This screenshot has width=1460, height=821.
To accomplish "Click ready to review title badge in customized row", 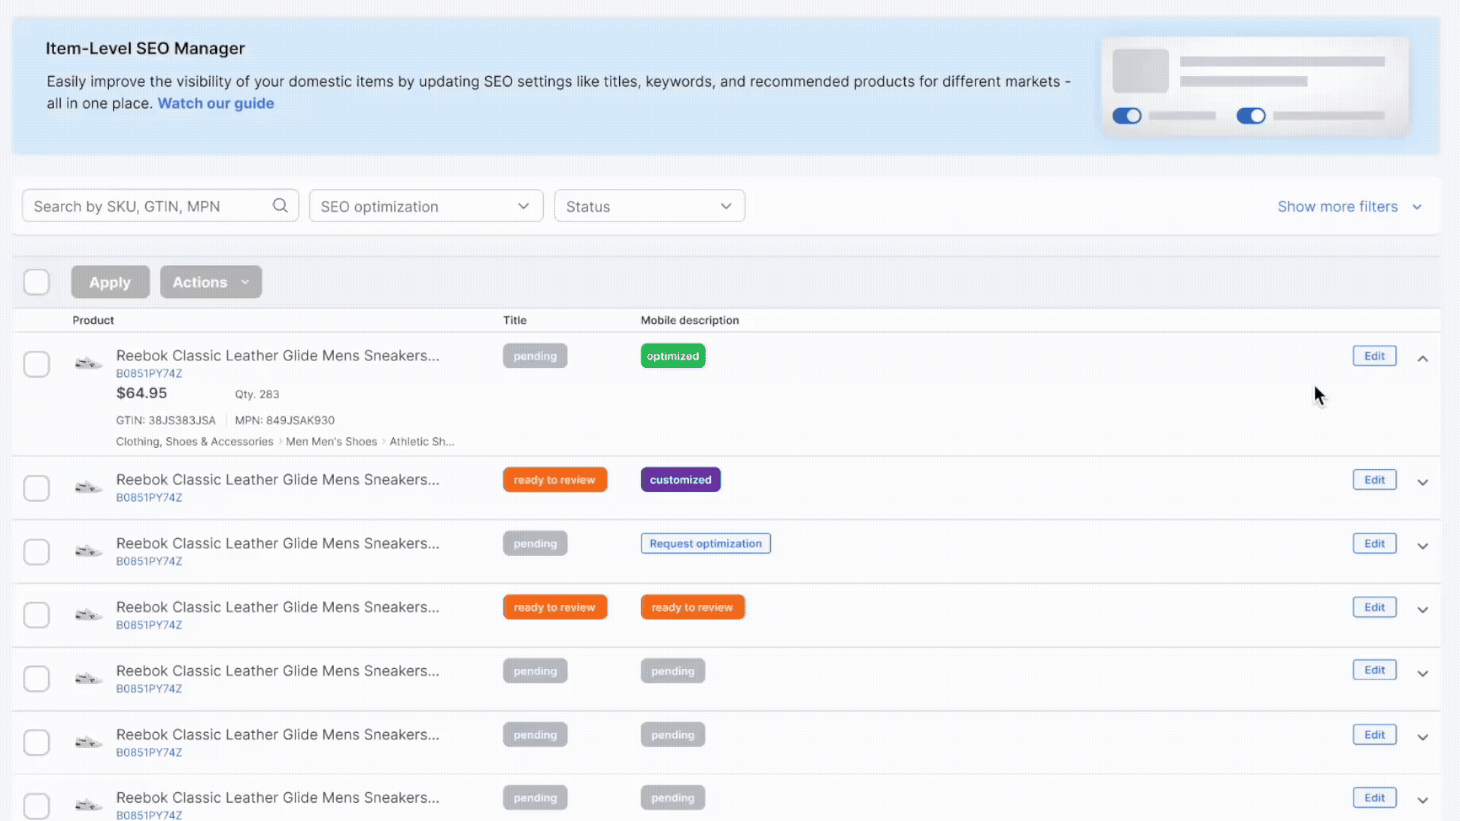I will [x=555, y=480].
